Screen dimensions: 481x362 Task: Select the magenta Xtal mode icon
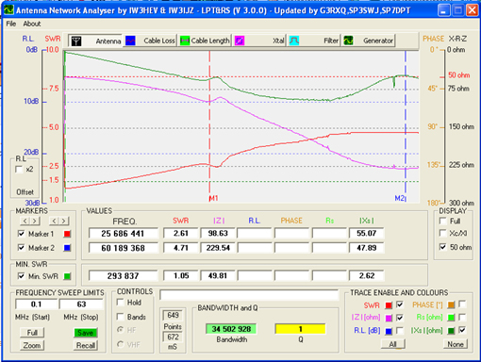tap(240, 41)
